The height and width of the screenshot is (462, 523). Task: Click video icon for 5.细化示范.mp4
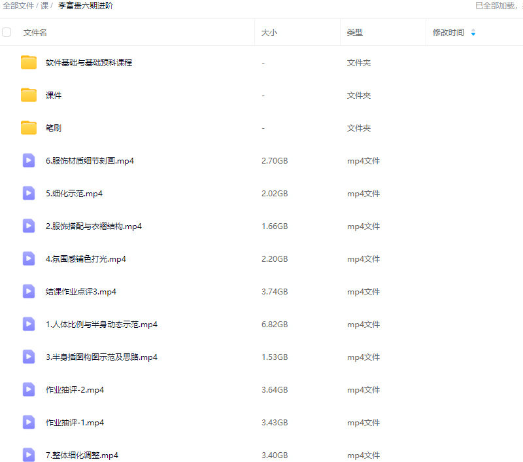point(29,194)
